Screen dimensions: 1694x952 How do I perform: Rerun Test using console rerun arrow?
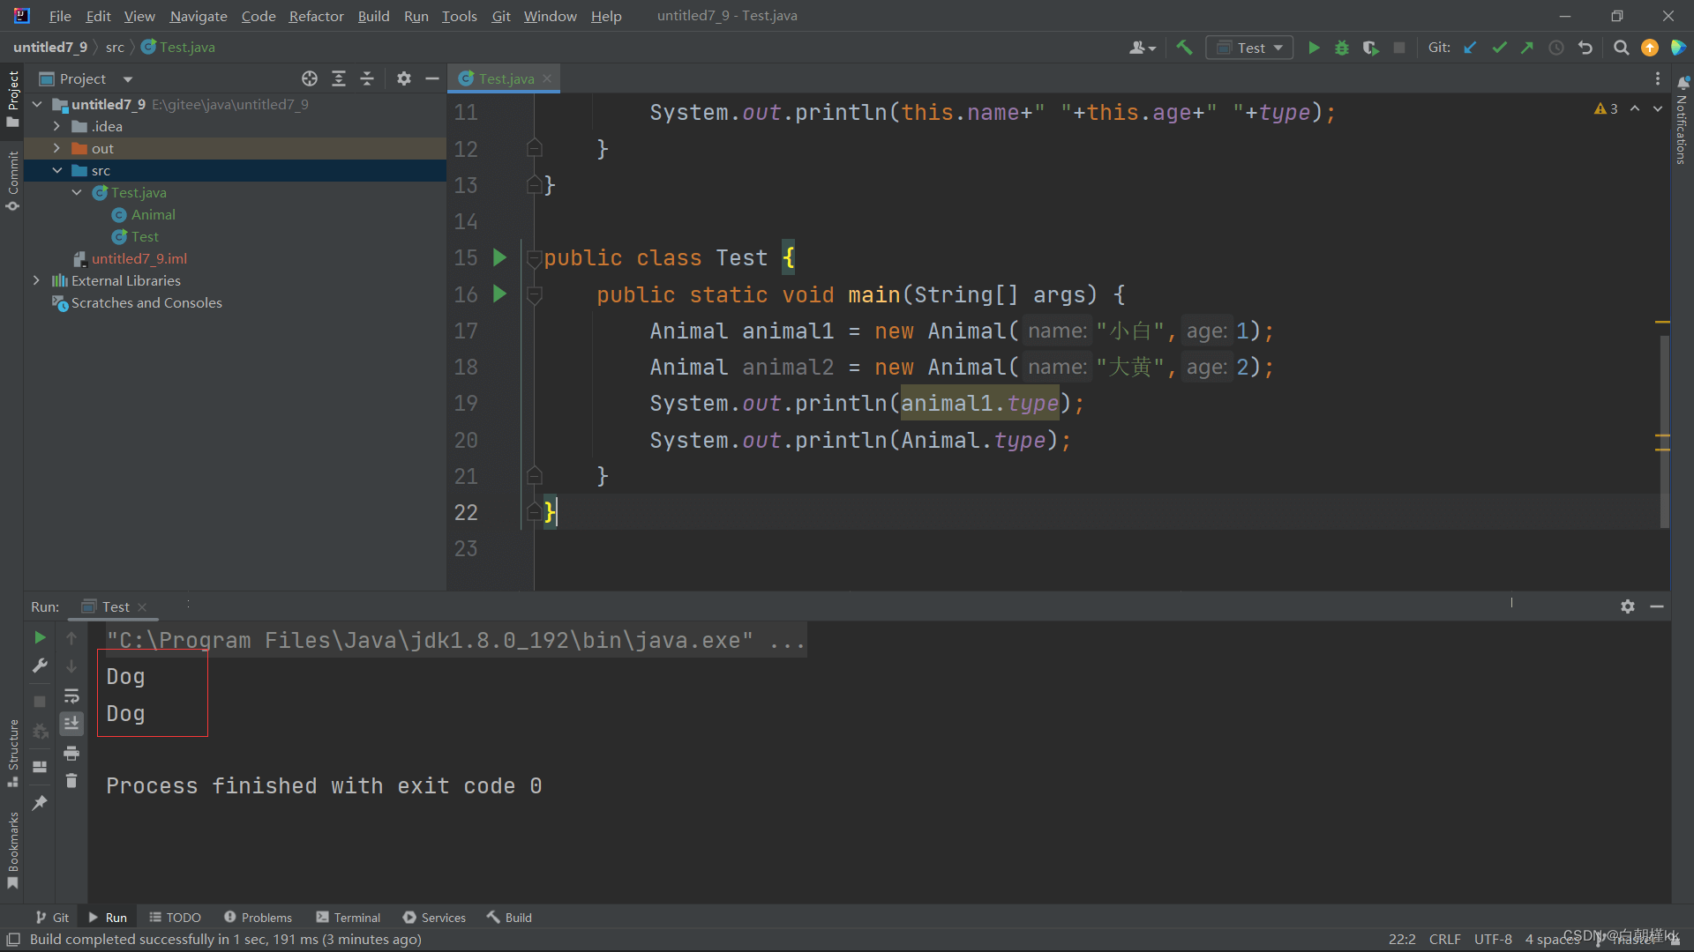click(40, 637)
